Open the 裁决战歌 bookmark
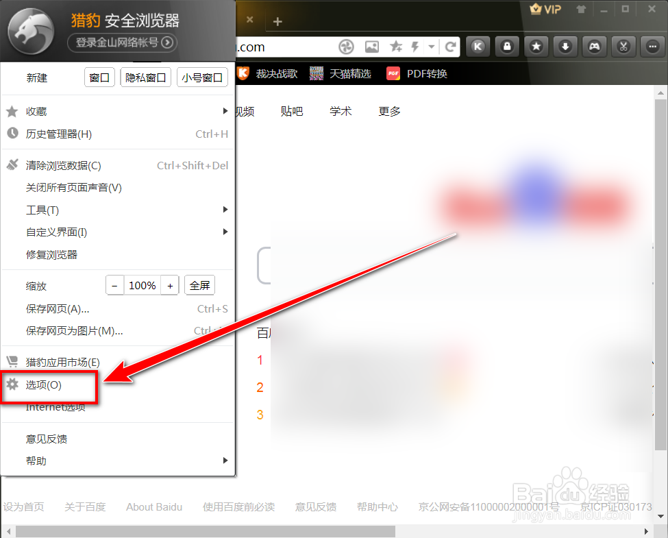 (x=267, y=74)
